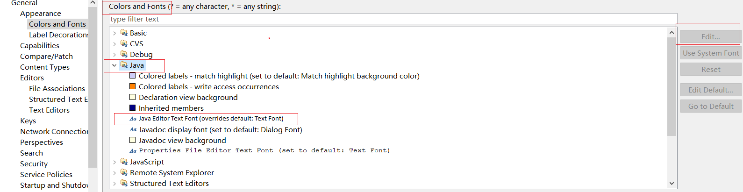743x192 pixels.
Task: Expand the Debug category
Action: click(x=114, y=55)
